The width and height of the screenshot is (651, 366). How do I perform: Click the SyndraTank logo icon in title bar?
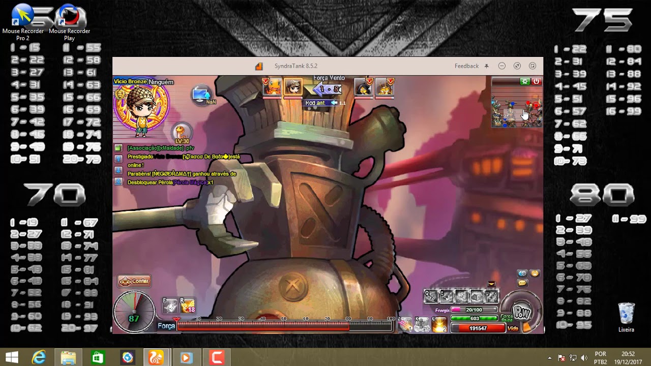pos(259,66)
